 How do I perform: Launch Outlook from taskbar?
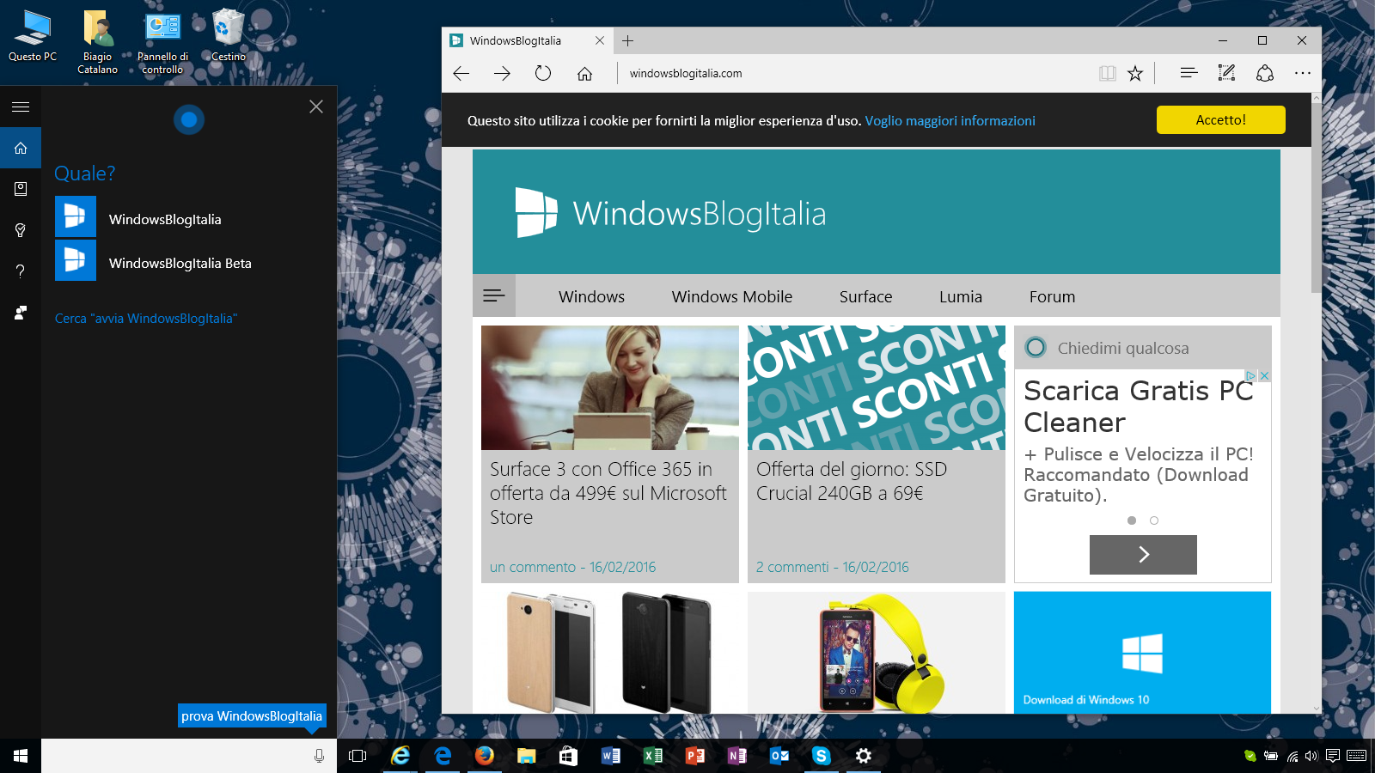[779, 756]
